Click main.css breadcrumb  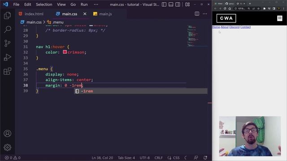(34, 22)
